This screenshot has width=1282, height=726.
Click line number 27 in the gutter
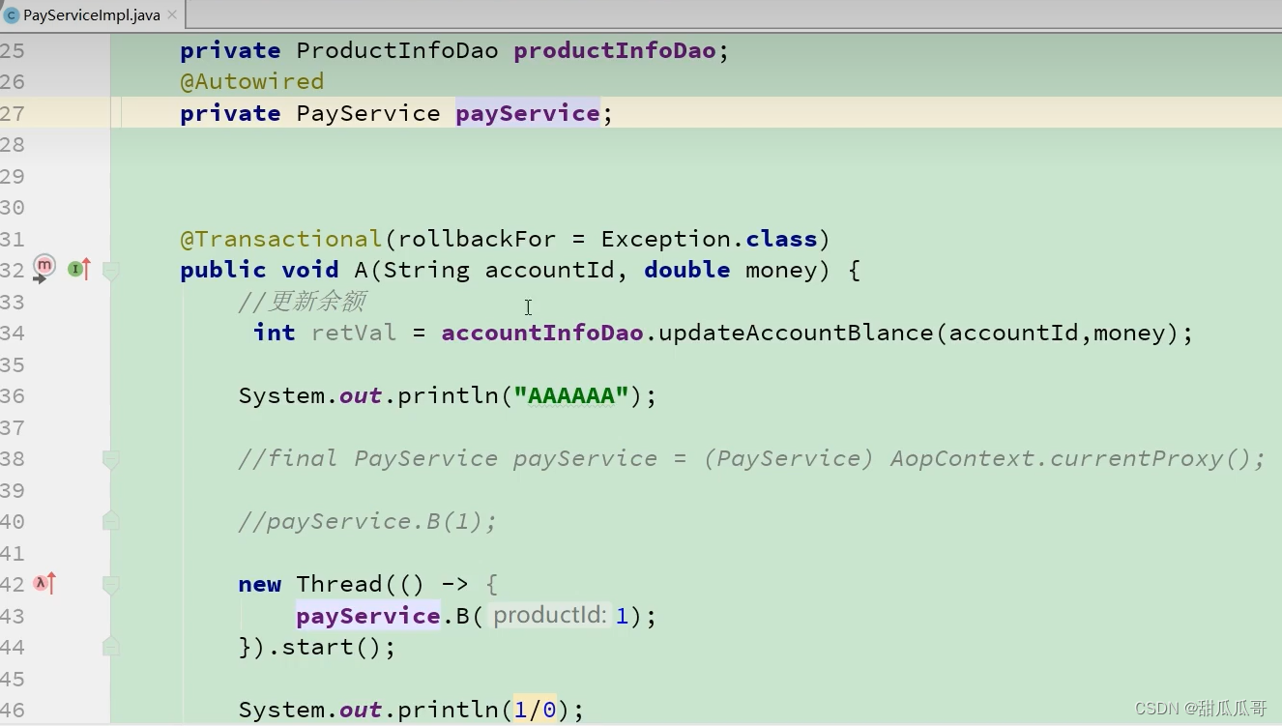pos(13,113)
